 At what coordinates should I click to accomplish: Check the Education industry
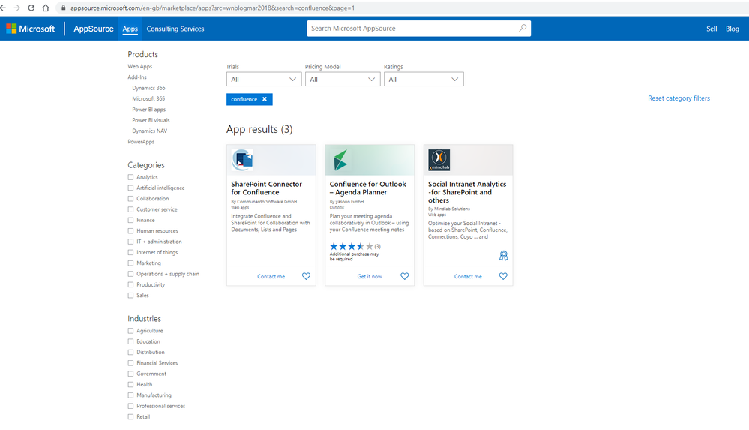[130, 341]
